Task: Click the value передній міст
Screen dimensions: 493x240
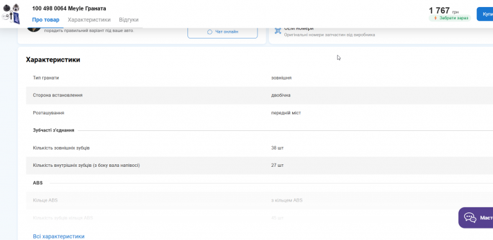Action: tap(286, 113)
